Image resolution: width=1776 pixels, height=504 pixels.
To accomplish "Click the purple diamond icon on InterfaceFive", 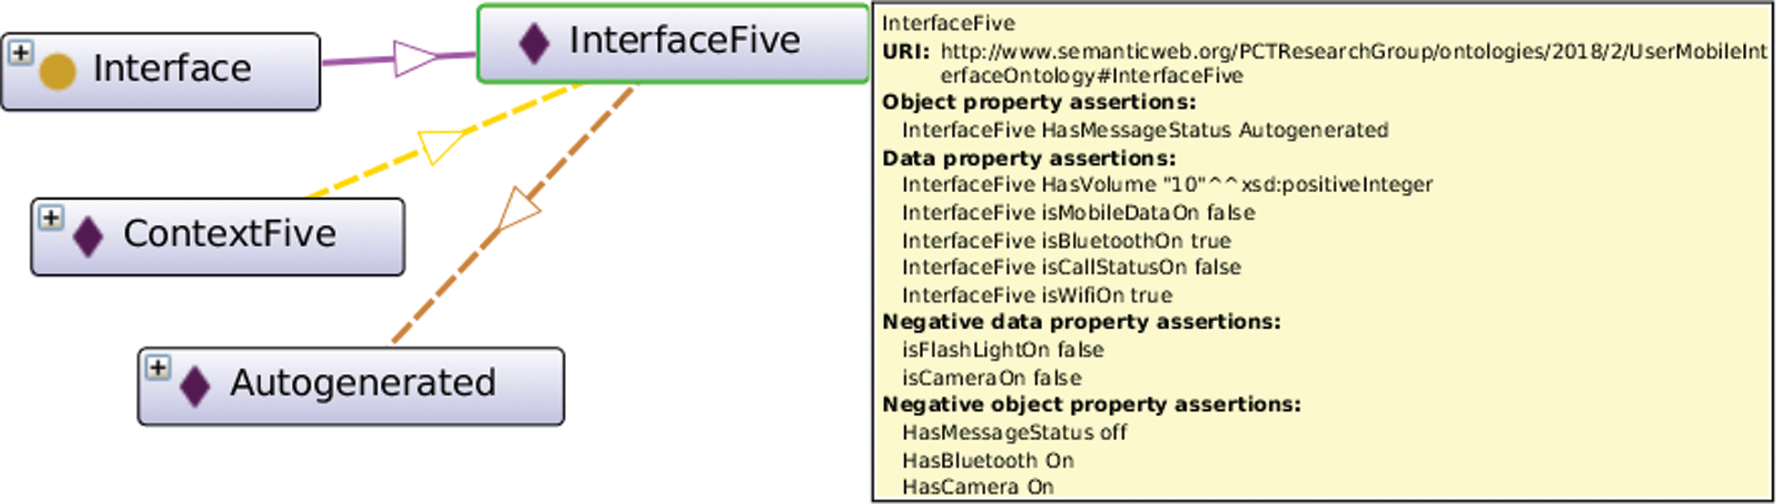I will point(534,43).
